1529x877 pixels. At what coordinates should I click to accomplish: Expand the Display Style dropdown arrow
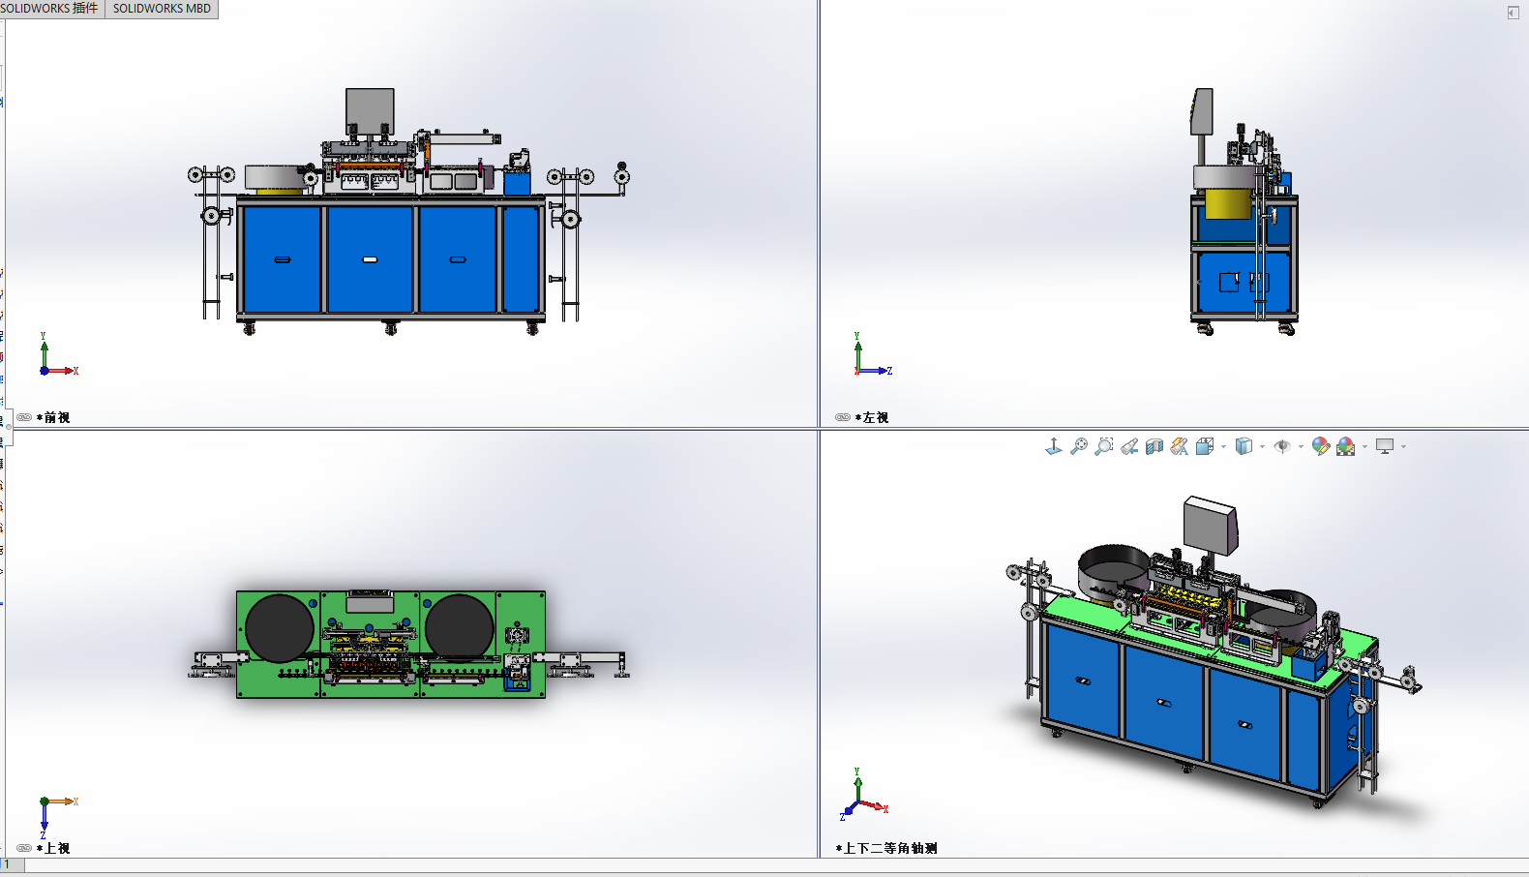pyautogui.click(x=1262, y=447)
